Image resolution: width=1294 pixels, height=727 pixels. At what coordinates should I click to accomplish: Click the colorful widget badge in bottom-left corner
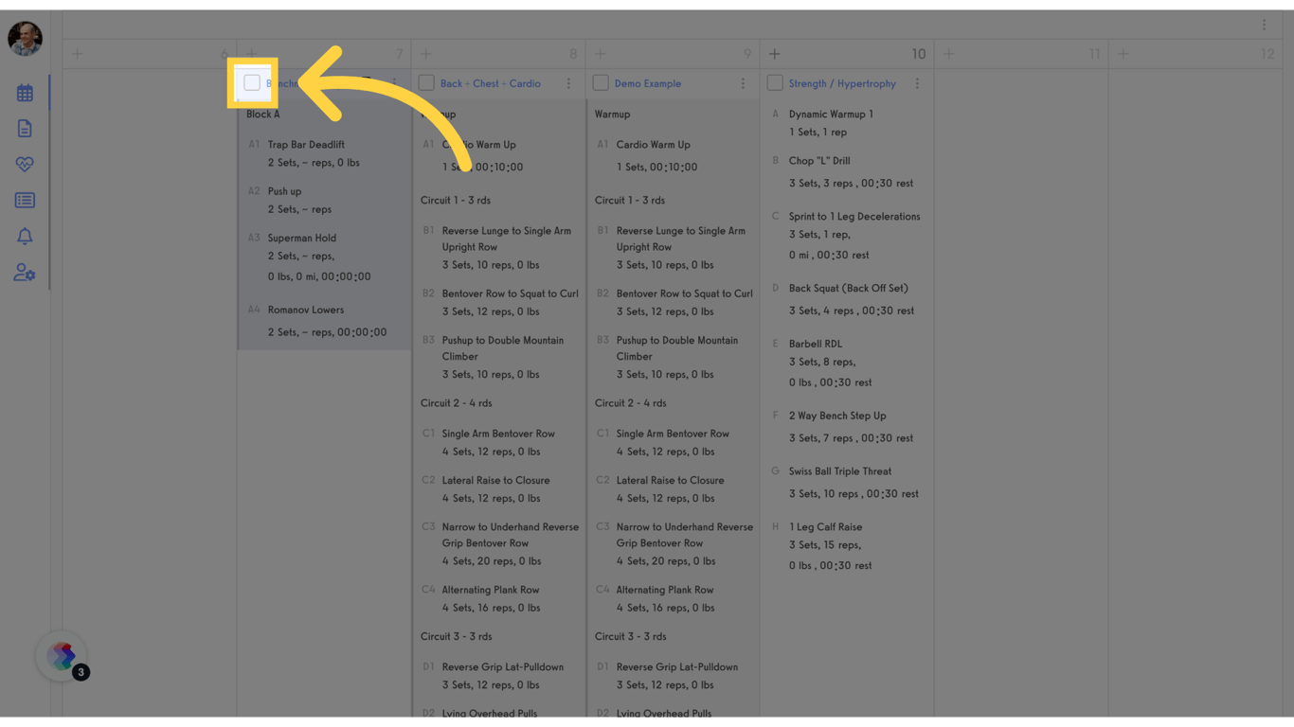click(x=61, y=655)
